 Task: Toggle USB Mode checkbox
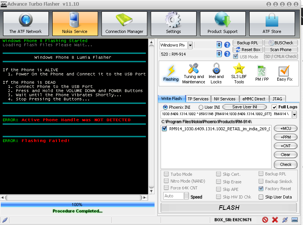(235, 57)
